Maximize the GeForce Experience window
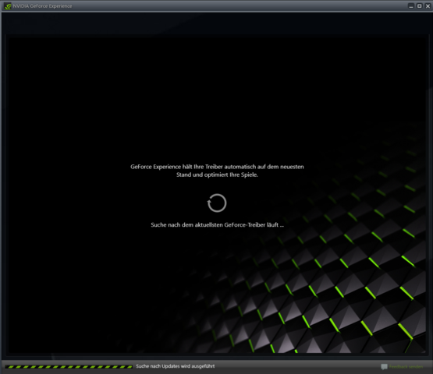Viewport: 433px width, 374px height. (419, 6)
